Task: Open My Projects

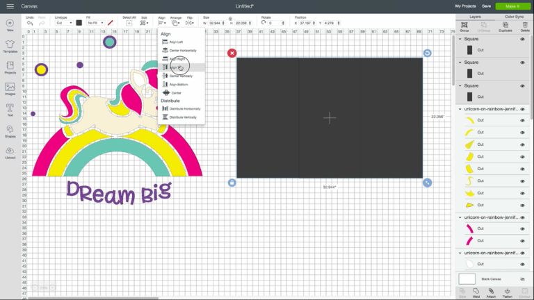Action: click(x=465, y=6)
